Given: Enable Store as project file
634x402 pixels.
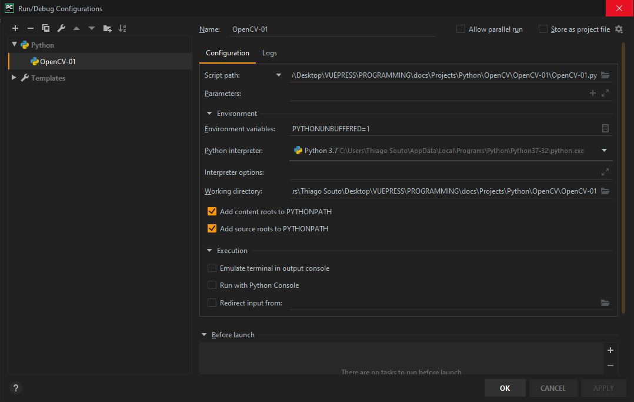Looking at the screenshot, I should pyautogui.click(x=543, y=29).
